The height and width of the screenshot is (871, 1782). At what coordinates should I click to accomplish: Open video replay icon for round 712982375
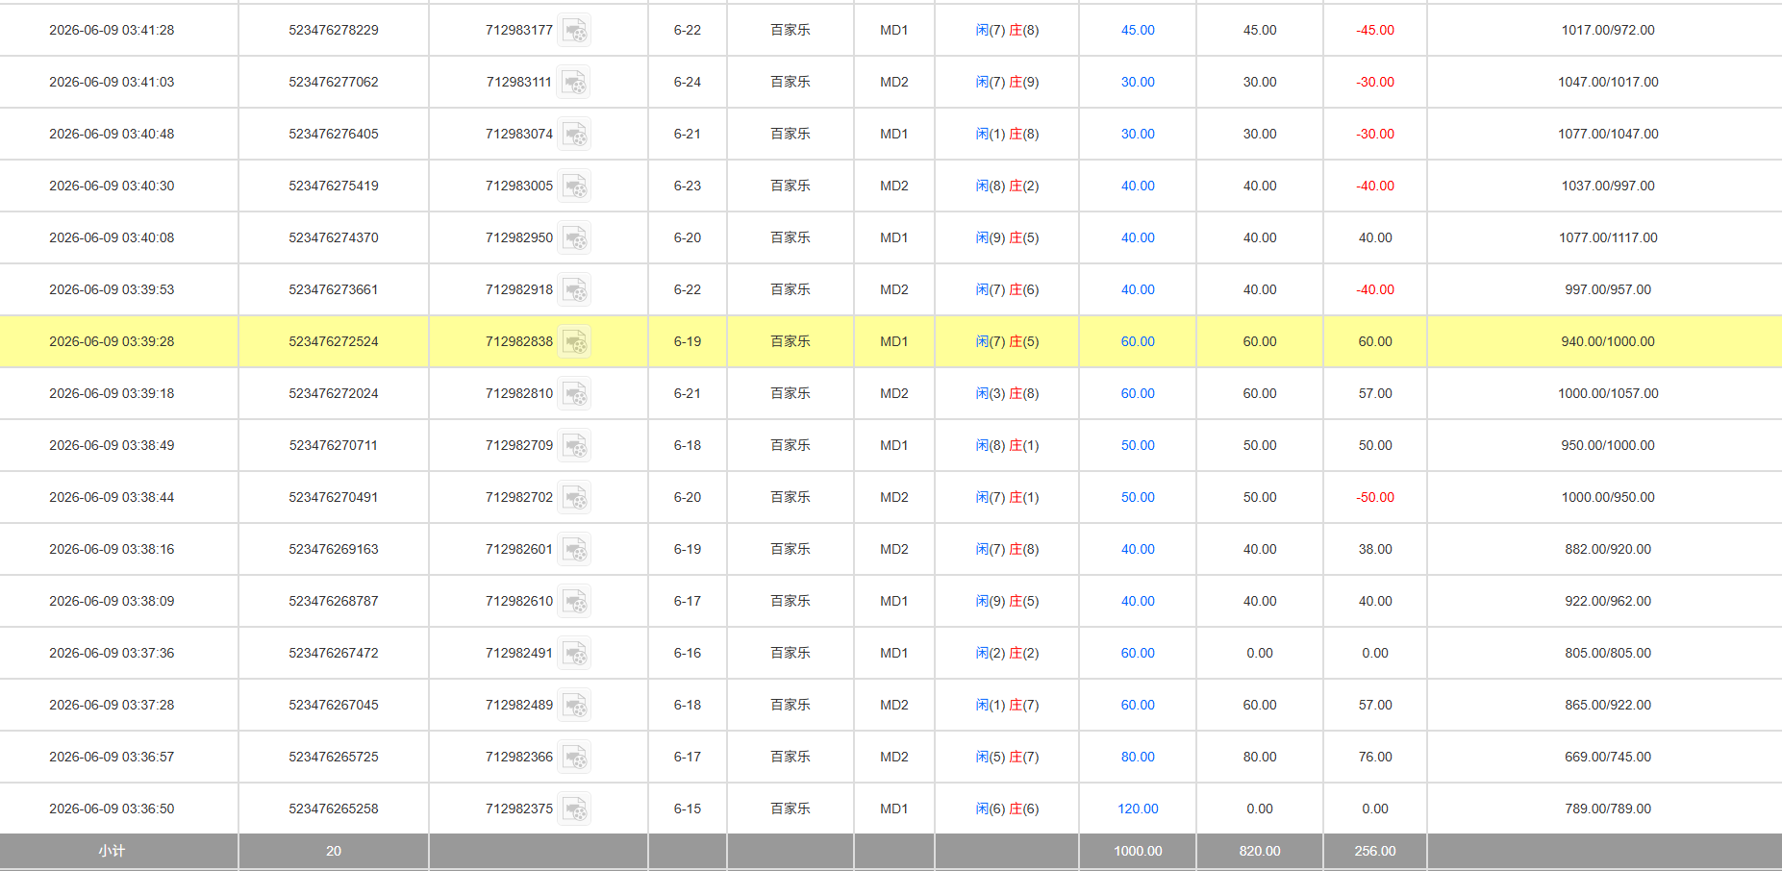pos(574,809)
